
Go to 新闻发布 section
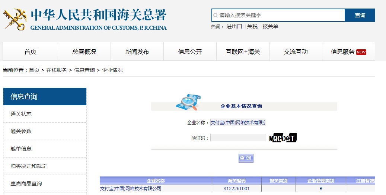137,52
